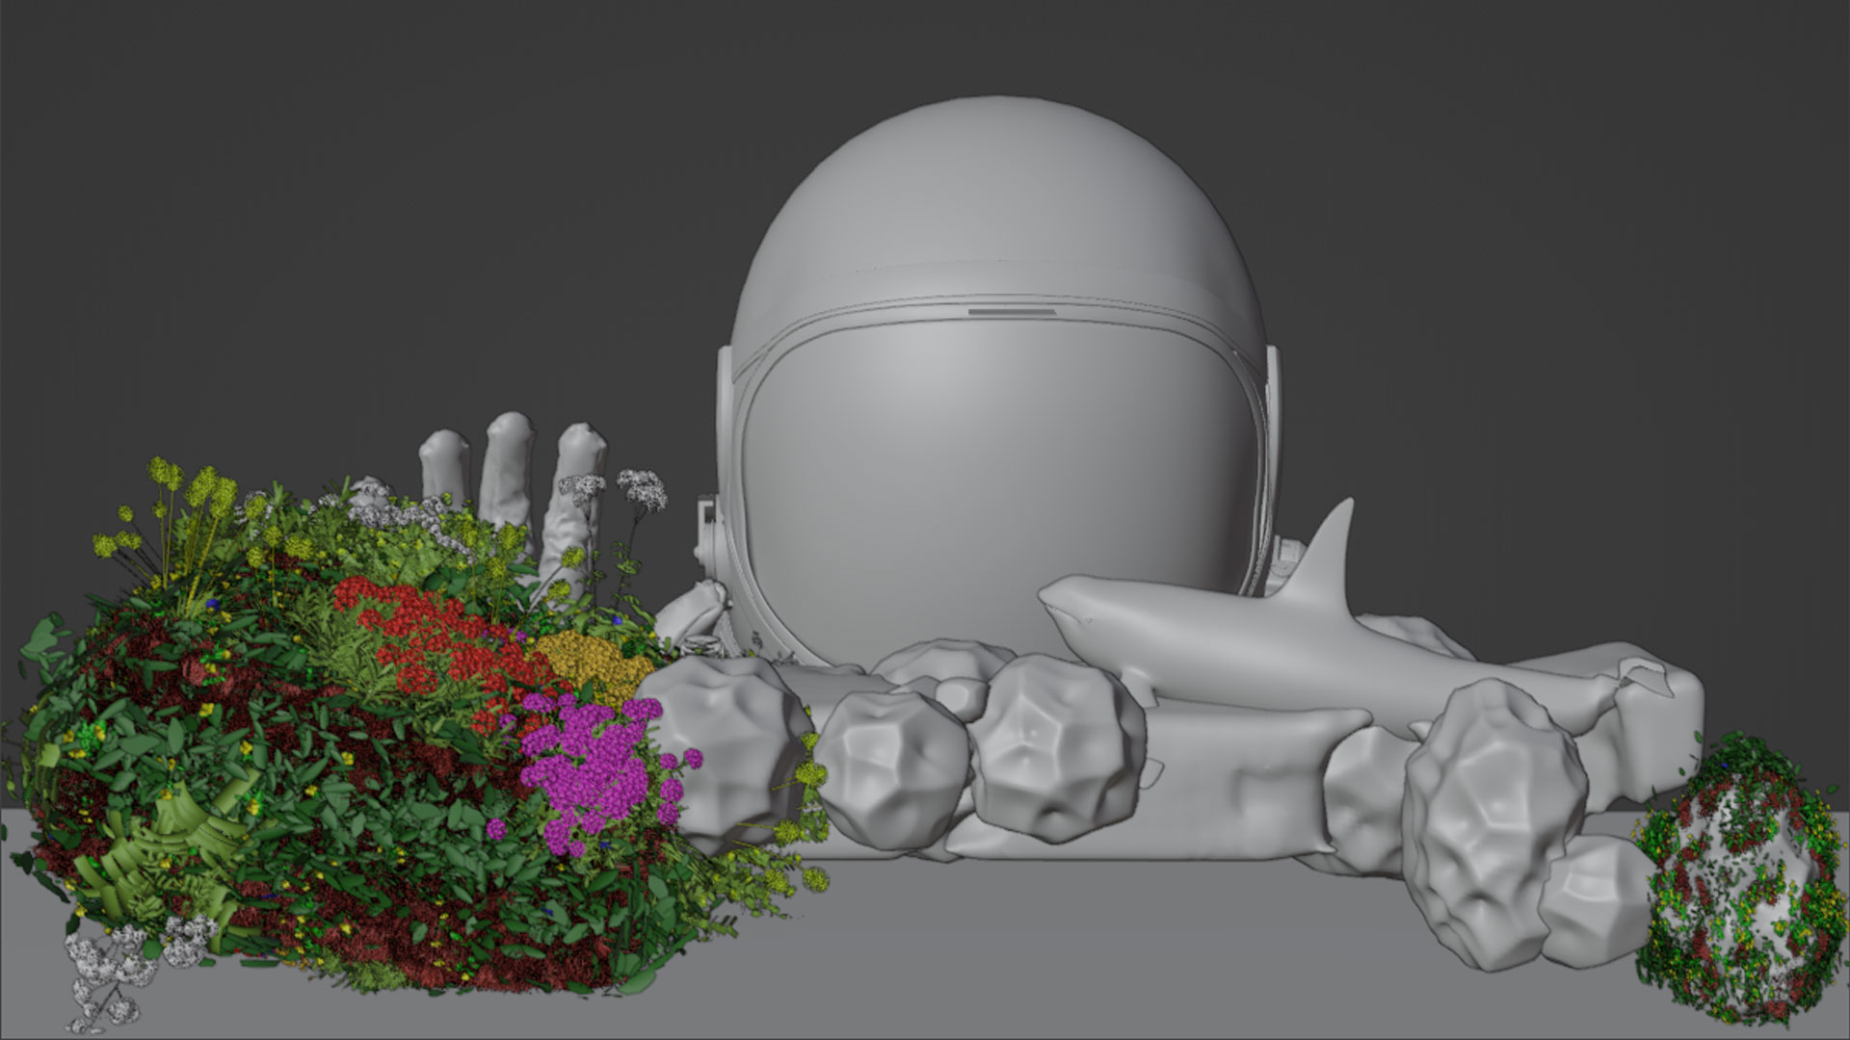This screenshot has width=1850, height=1040.
Task: Click the shark's snout near the helmet
Action: point(1060,599)
